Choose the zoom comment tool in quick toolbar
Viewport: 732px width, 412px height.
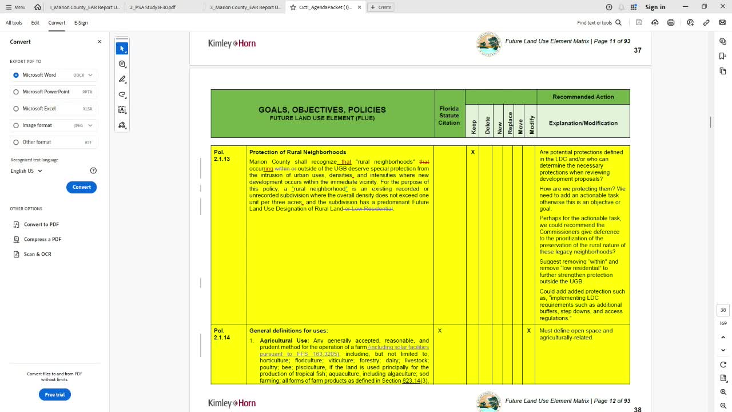coord(122,64)
